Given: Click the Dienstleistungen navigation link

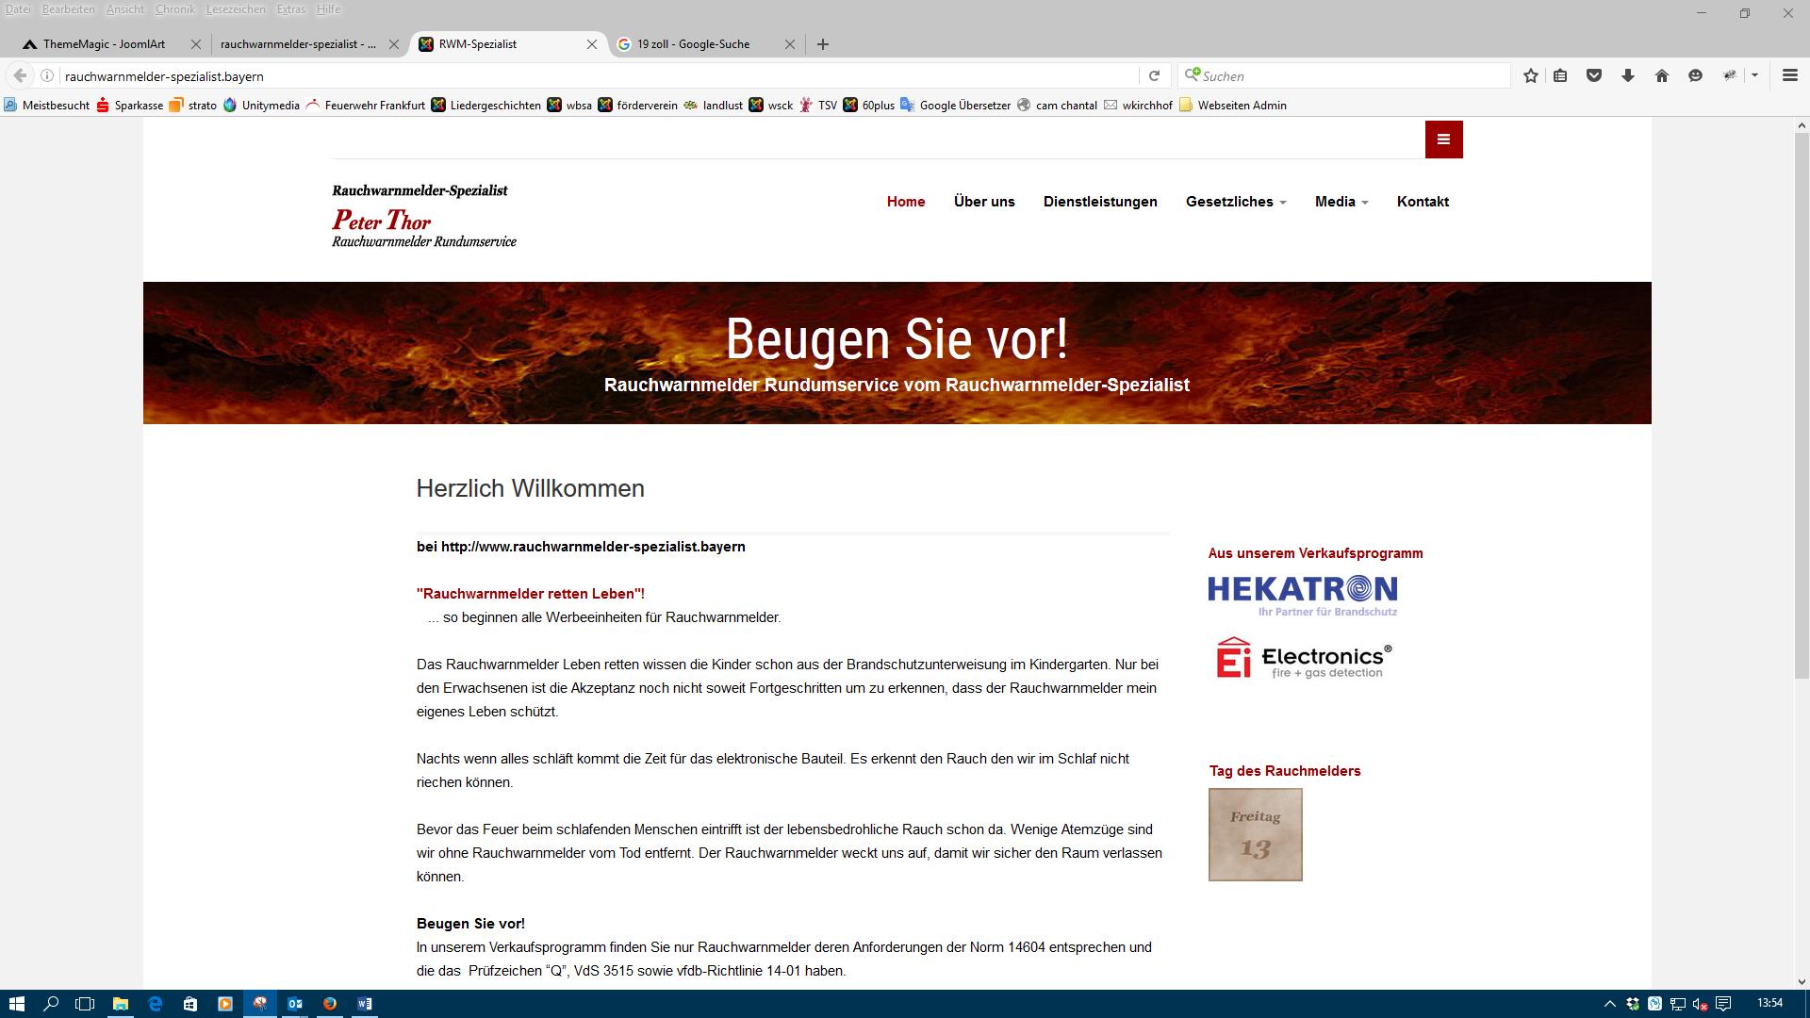Looking at the screenshot, I should click(x=1100, y=202).
